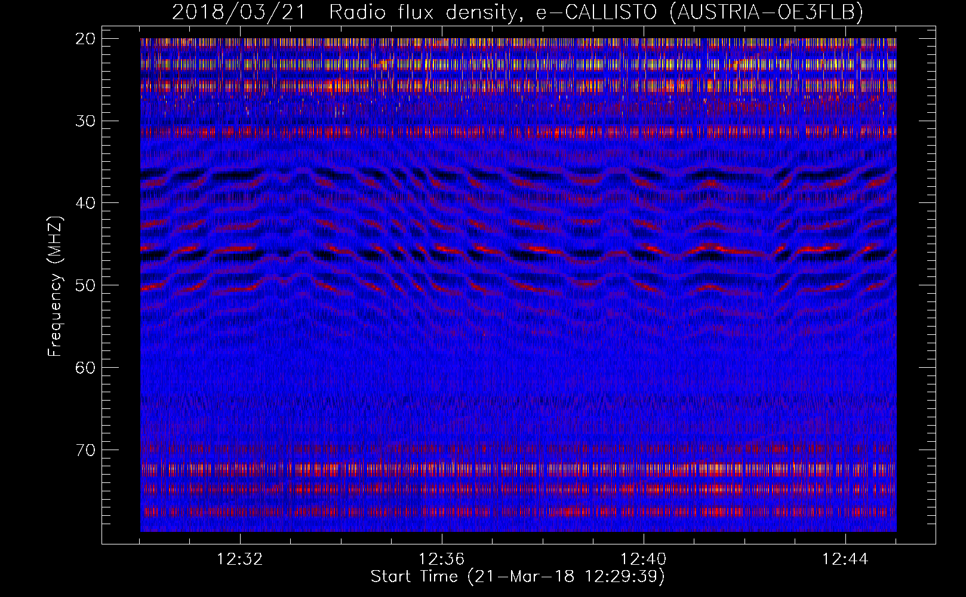Click the frequency tick label 60
This screenshot has height=597, width=966.
pos(86,367)
